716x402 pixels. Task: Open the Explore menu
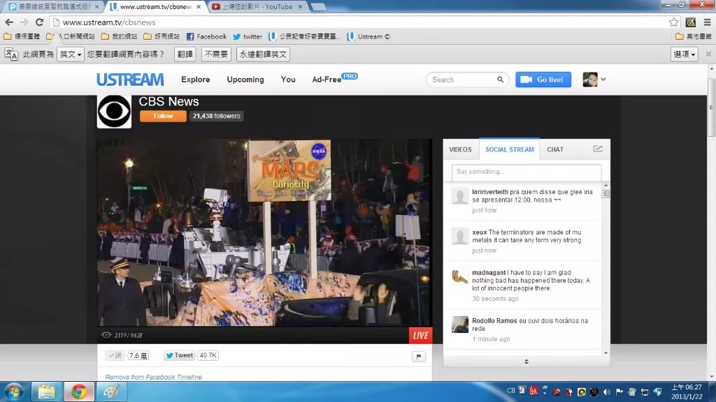(x=196, y=80)
